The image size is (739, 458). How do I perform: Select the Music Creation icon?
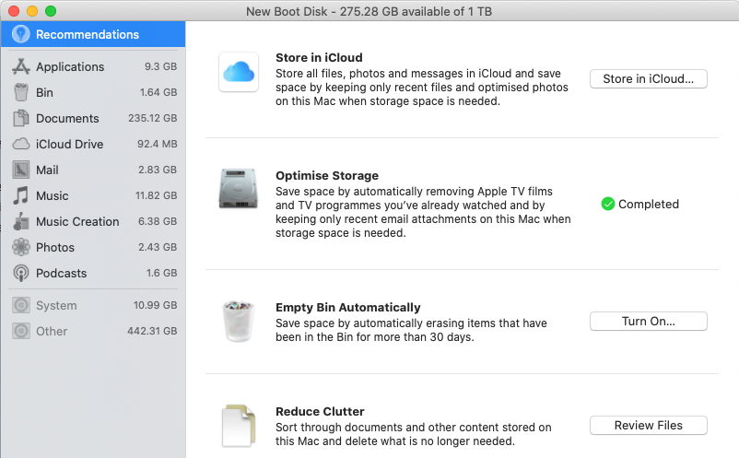21,221
